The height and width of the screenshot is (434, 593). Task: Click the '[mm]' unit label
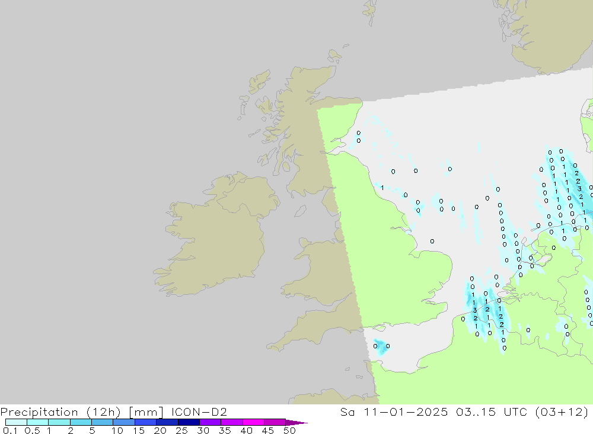146,412
